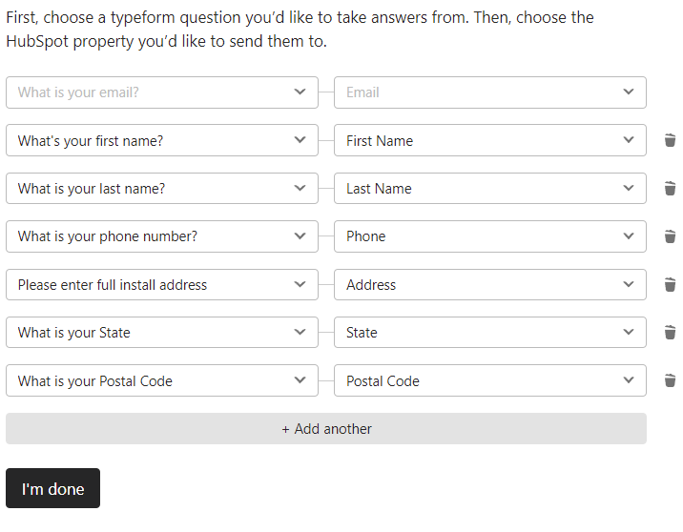This screenshot has height=532, width=683.
Task: Expand the Postal Code property dropdown
Action: coord(489,380)
